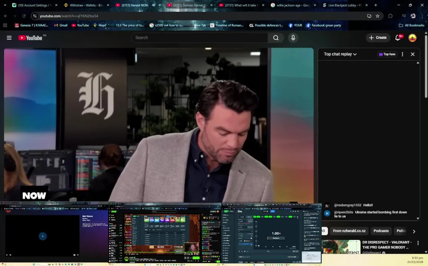Screen dimensions: 428x266
Task: Close the Account Settings tab
Action: coord(56,5)
